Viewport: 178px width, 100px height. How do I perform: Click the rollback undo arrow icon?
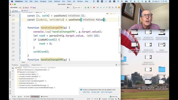pos(112,7)
